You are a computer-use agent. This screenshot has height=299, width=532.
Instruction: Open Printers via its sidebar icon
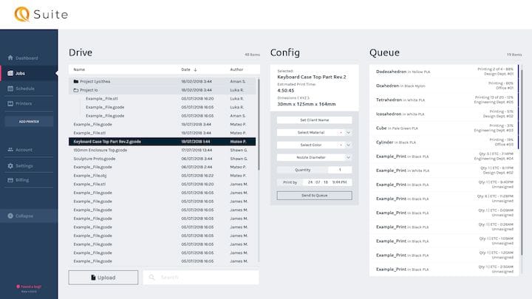[x=10, y=103]
